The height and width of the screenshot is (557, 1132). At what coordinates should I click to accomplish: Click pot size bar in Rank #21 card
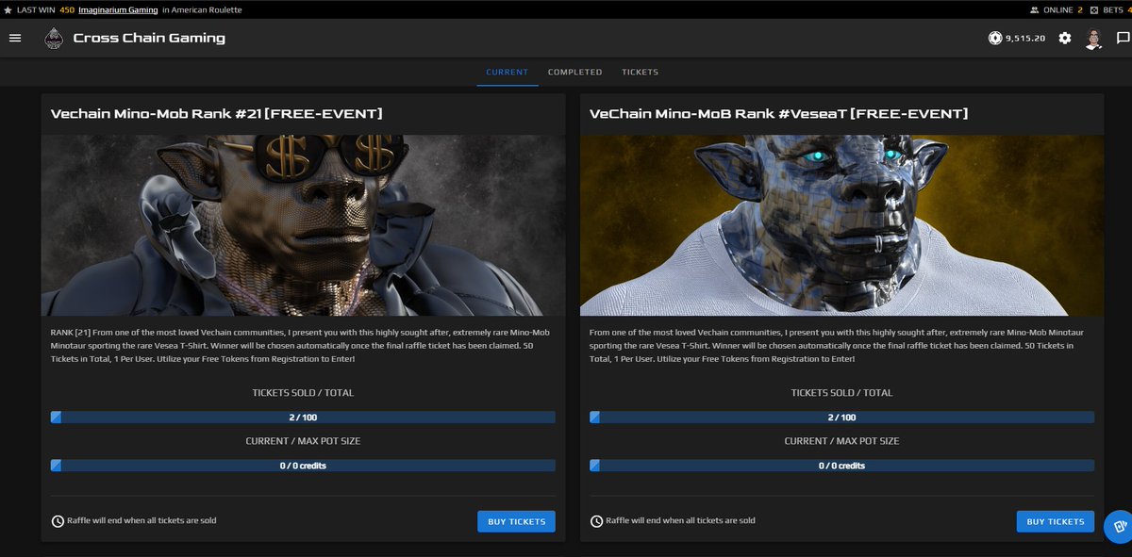pos(303,466)
